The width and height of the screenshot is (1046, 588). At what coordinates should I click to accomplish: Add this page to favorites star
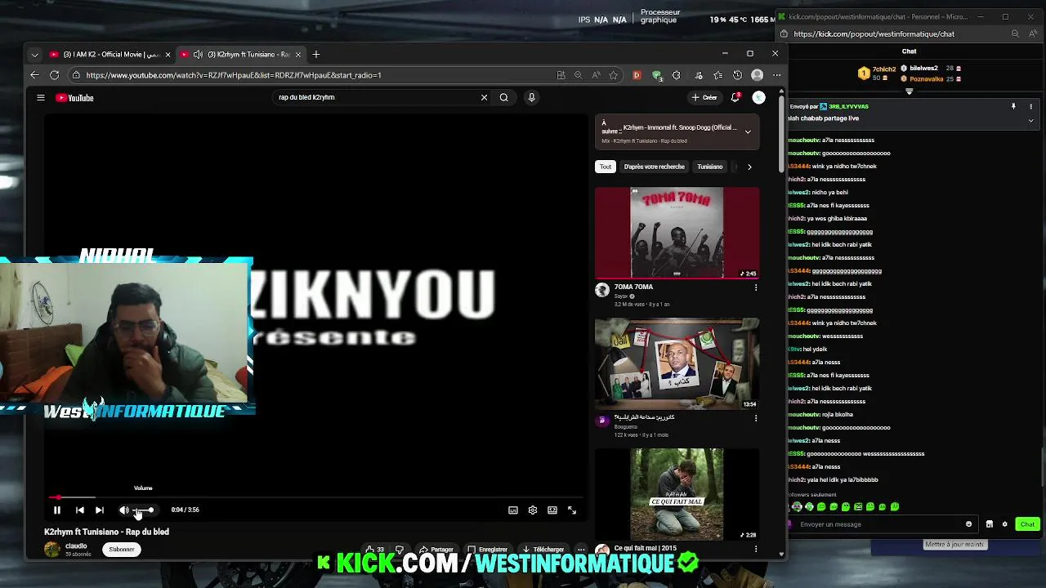614,75
